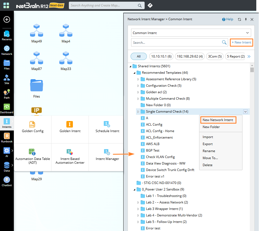
Task: Pin the Network Intent Manager panel
Action: click(x=246, y=19)
